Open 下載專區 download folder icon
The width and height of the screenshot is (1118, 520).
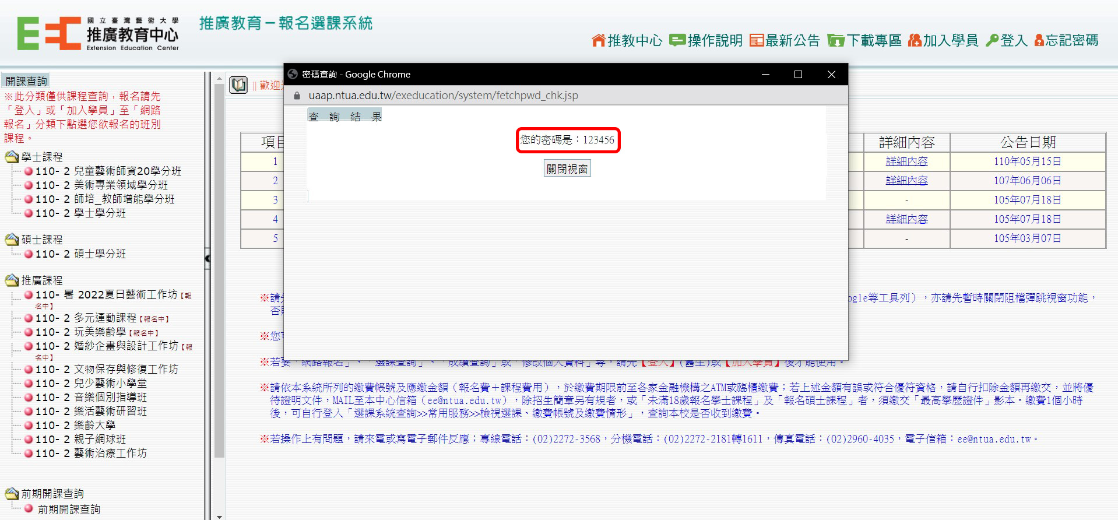[835, 40]
